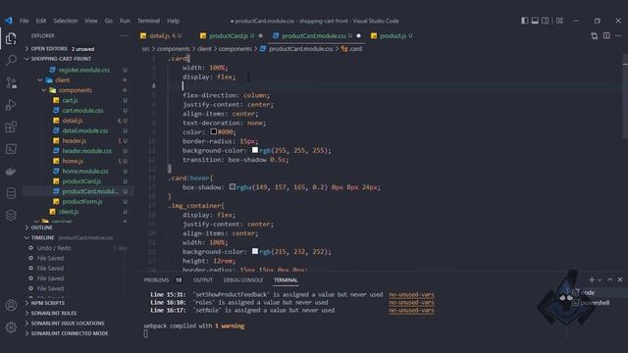
Task: Open the Manage gear icon
Action: [11, 328]
